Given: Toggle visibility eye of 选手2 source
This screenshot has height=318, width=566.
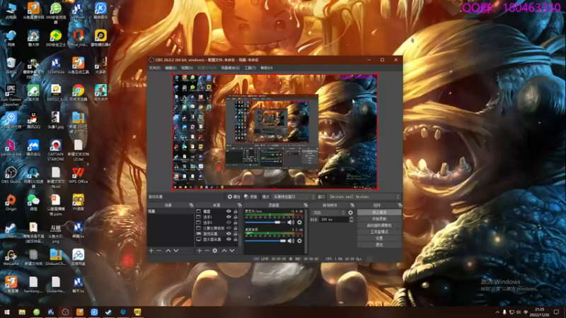Looking at the screenshot, I should (x=229, y=223).
